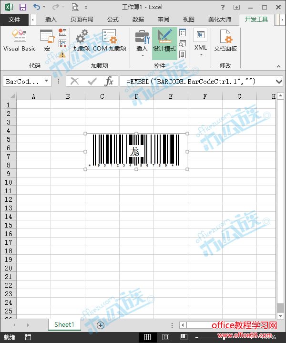Image resolution: width=286 pixels, height=343 pixels.
Task: Switch to the 插入 ribbon tab
Action: (51, 20)
